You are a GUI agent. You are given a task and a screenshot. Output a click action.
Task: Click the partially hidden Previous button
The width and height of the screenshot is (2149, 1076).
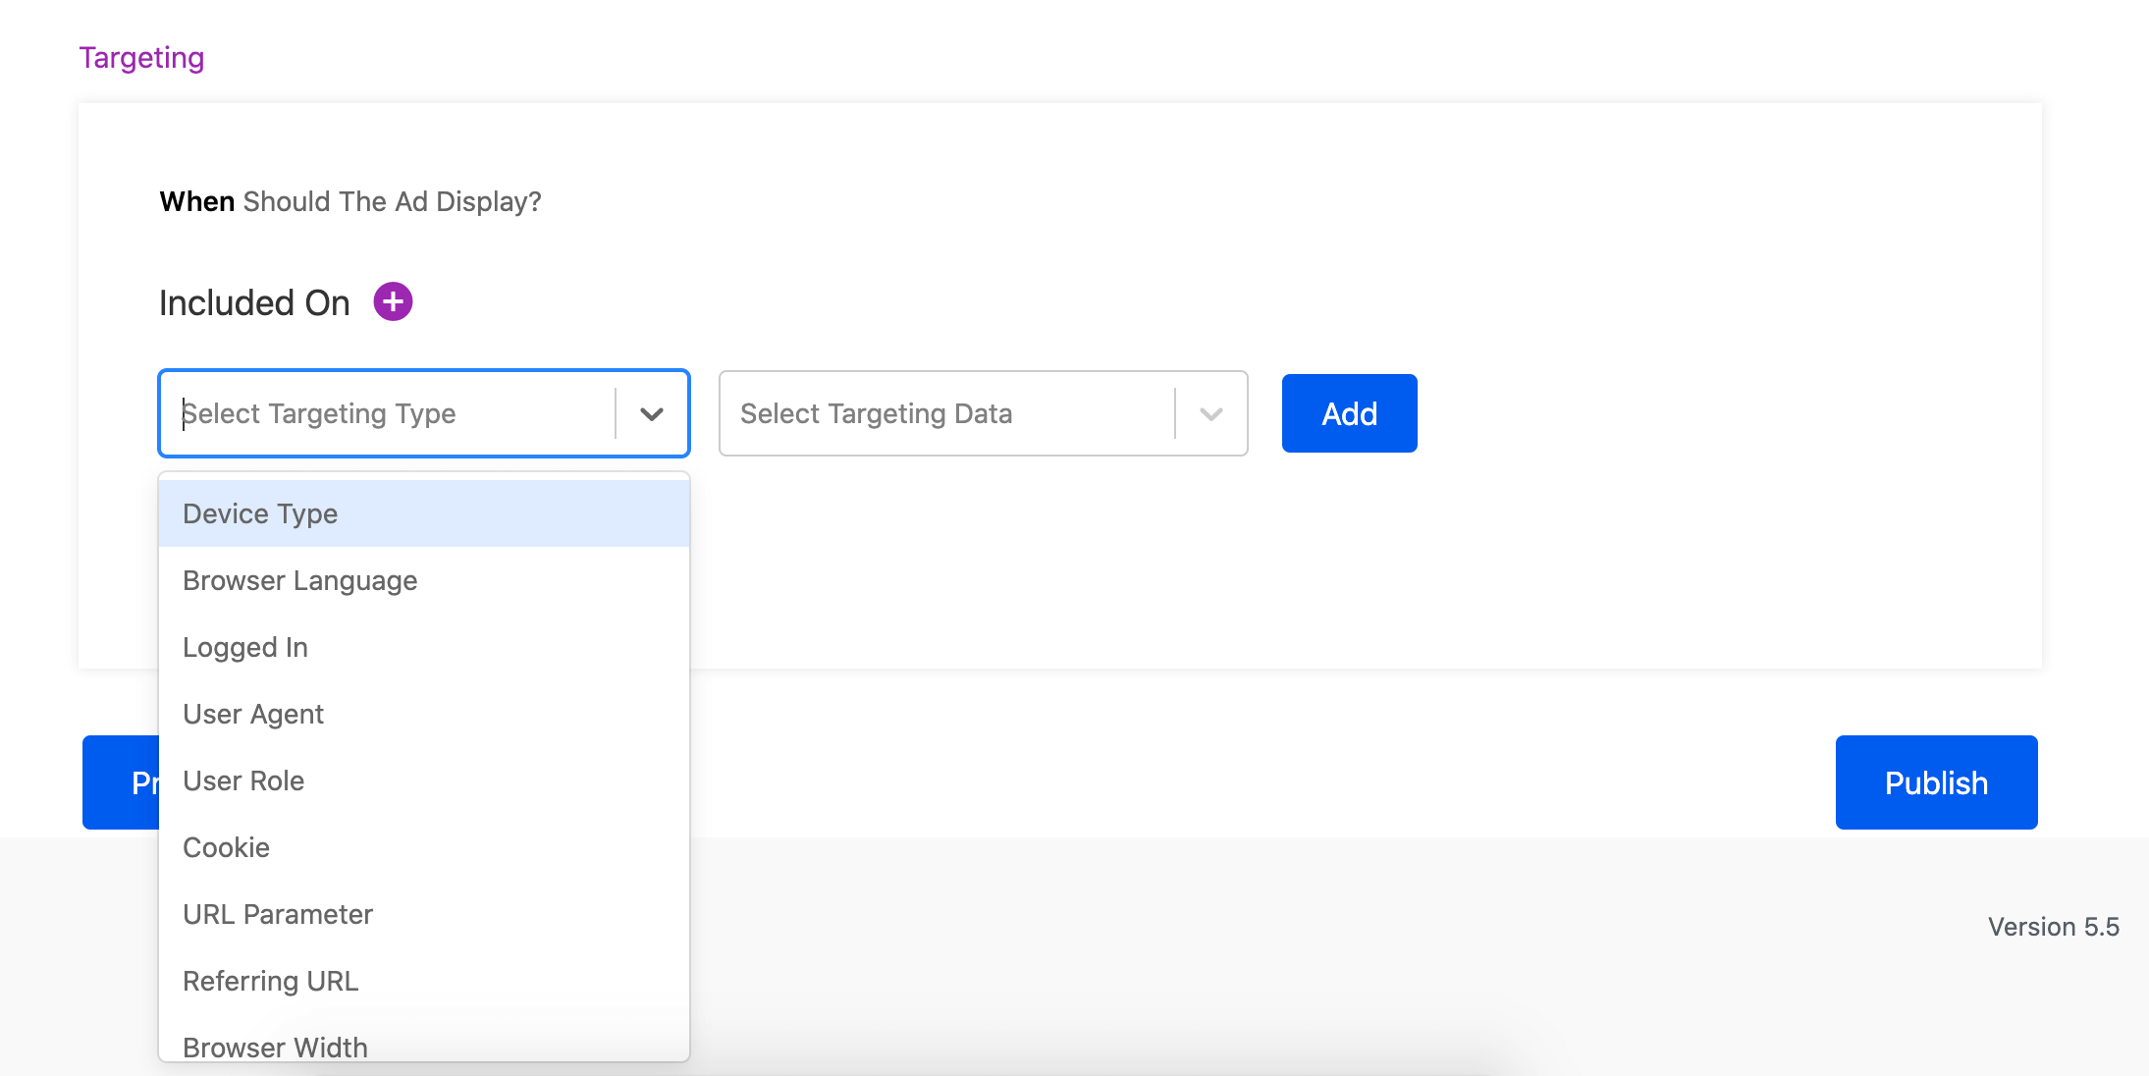coord(120,782)
